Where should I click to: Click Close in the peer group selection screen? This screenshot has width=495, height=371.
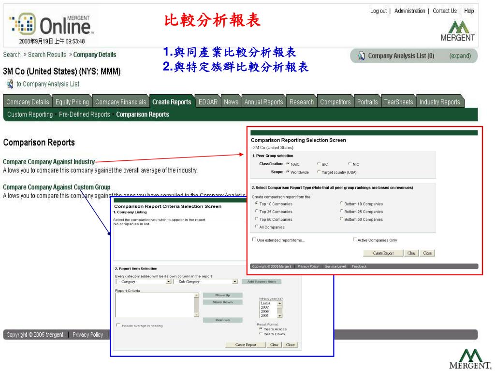pos(427,253)
